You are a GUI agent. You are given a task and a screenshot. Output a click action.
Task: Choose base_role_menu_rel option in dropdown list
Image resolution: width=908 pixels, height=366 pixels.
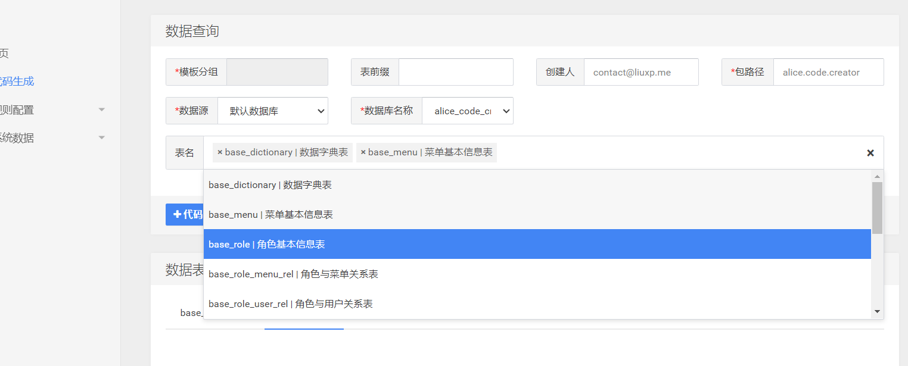pyautogui.click(x=537, y=274)
